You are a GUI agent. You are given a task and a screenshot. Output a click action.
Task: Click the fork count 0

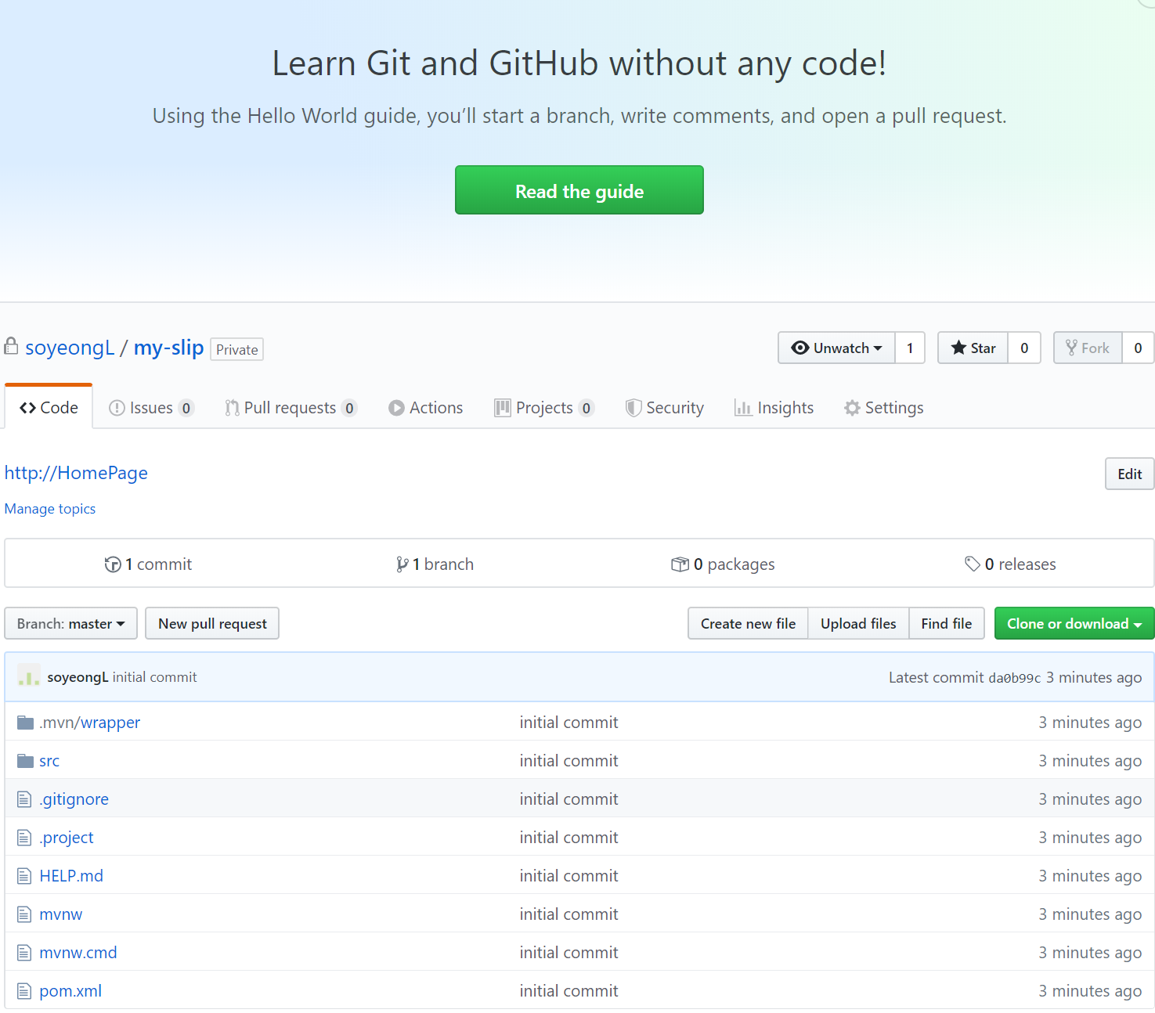[x=1138, y=348]
